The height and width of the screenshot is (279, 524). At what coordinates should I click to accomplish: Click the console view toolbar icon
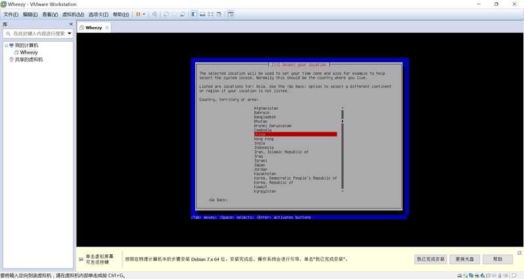(x=231, y=14)
